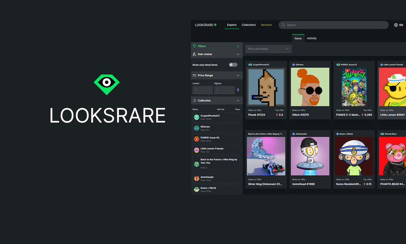Click the Collection list icon
Viewport: 406px width, 244px height.
click(x=194, y=100)
